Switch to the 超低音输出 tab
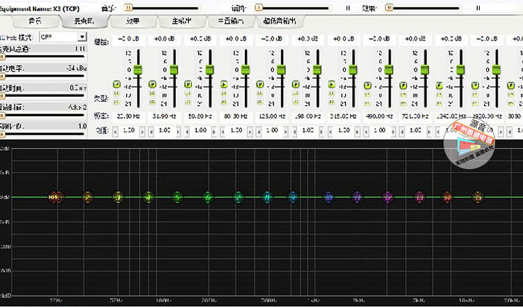 (x=280, y=22)
